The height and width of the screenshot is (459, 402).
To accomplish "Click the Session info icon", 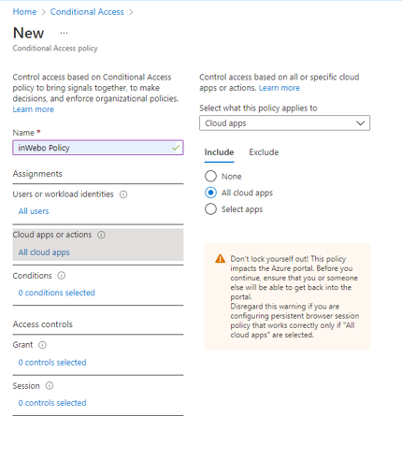I will click(x=50, y=386).
